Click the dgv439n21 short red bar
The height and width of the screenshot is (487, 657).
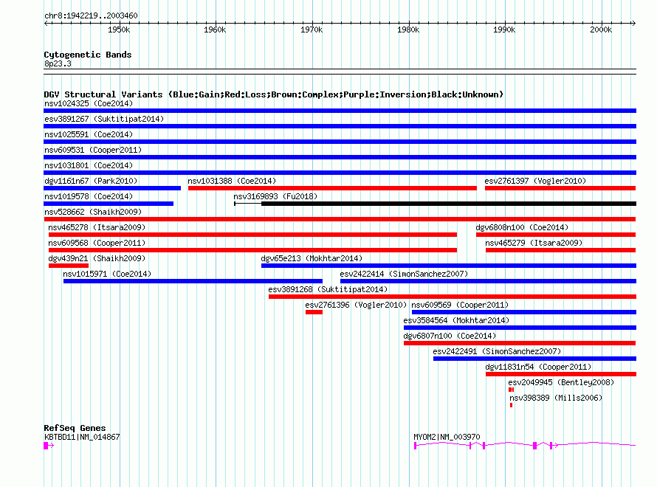pyautogui.click(x=69, y=266)
